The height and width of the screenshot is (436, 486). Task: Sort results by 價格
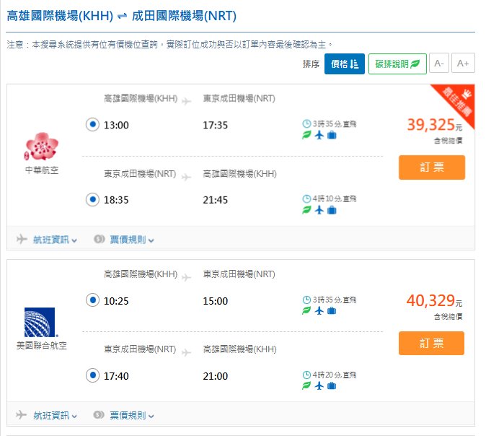pos(344,64)
